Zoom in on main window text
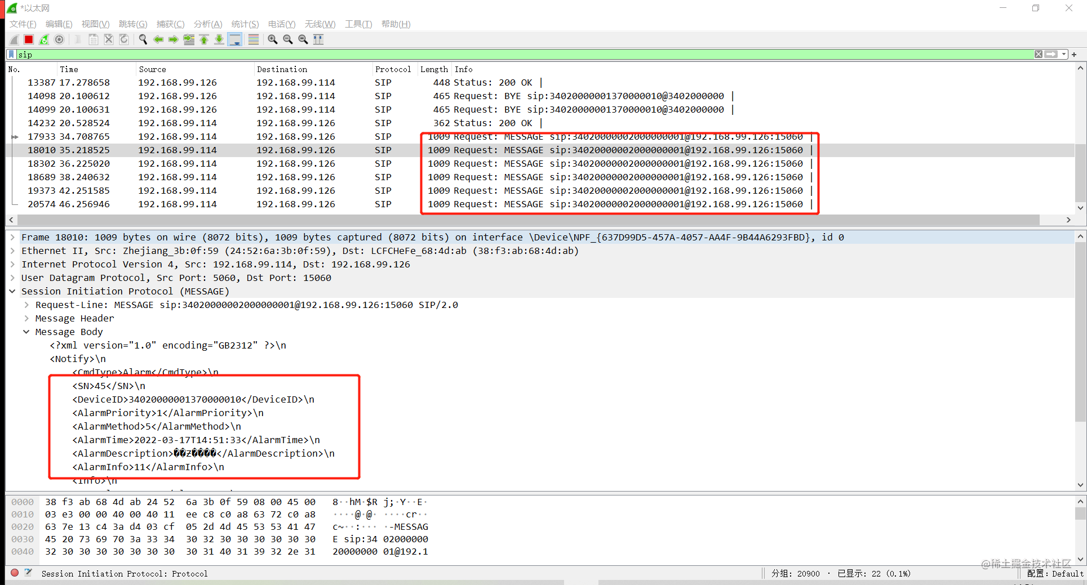The image size is (1087, 585). pos(273,39)
